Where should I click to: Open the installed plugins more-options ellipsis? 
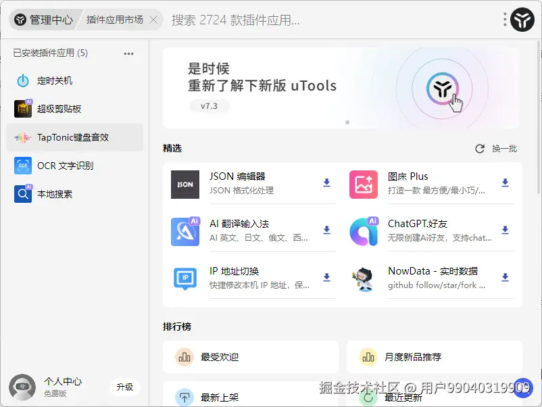tap(128, 53)
